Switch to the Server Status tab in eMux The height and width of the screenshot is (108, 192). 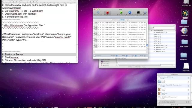(x=115, y=20)
